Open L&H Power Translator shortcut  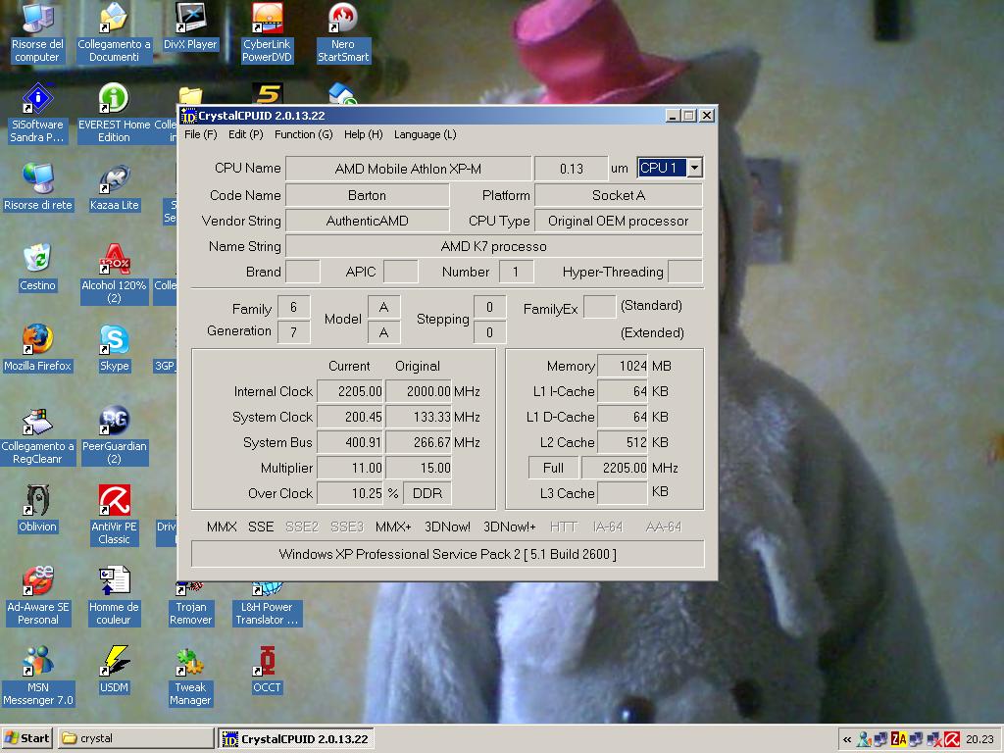click(x=267, y=603)
